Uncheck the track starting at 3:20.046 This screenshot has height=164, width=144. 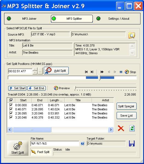(11, 117)
